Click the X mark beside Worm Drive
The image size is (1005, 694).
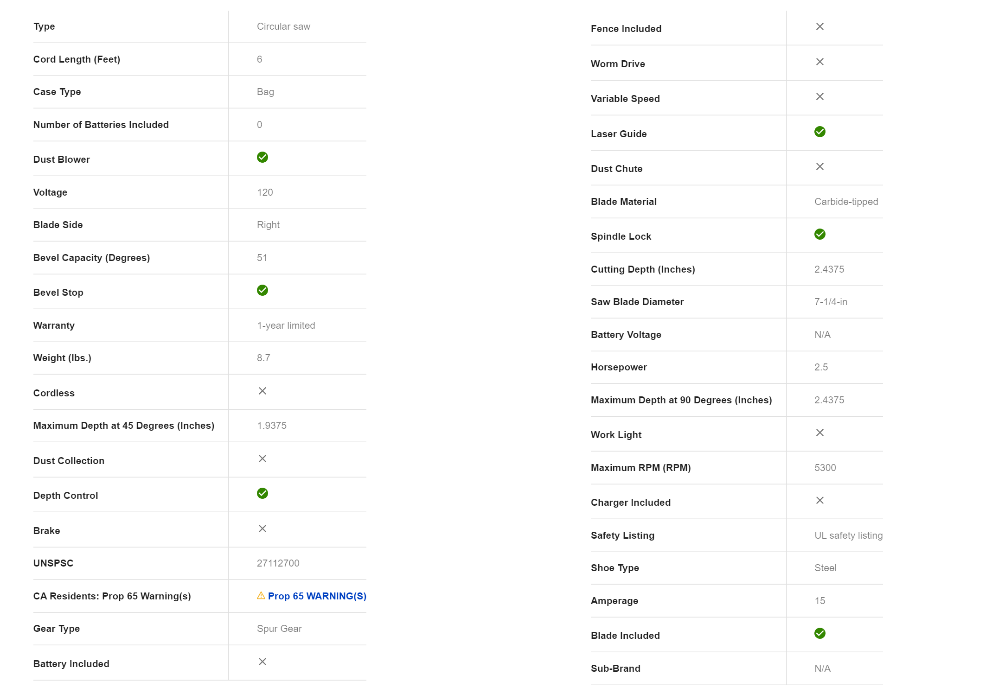point(820,62)
